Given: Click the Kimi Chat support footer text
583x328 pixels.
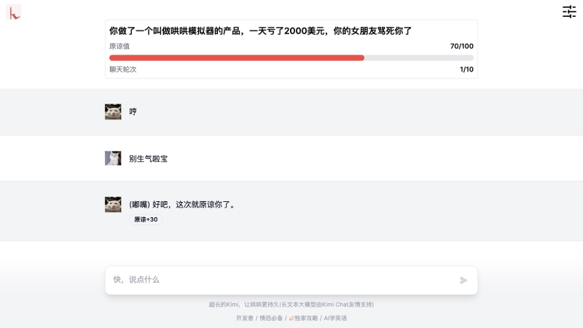Looking at the screenshot, I should (x=291, y=304).
